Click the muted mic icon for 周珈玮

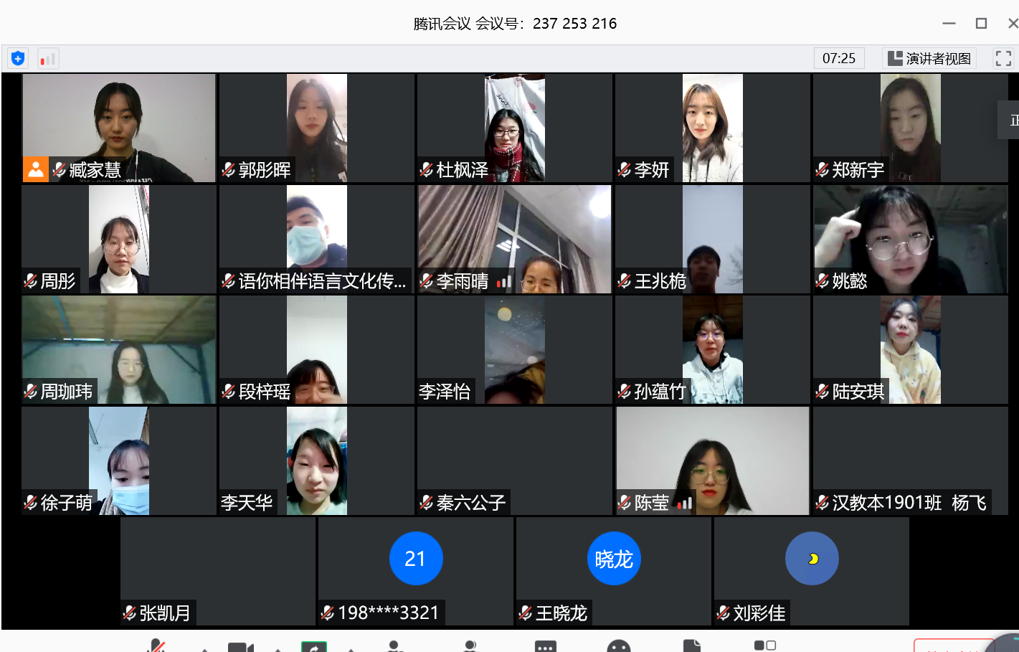click(x=31, y=392)
